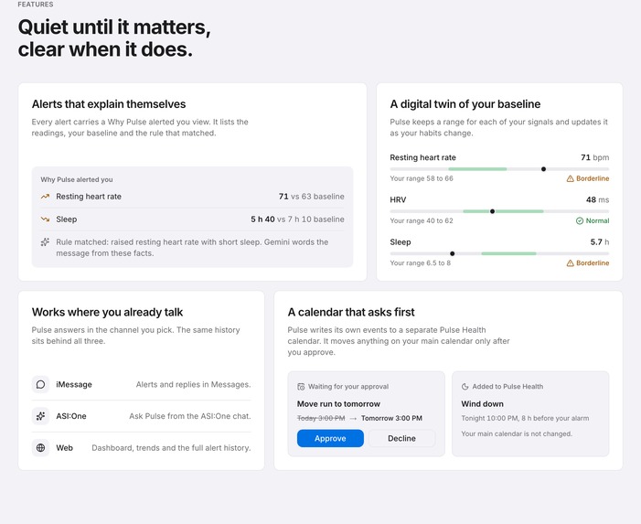This screenshot has height=524, width=641.
Task: Click the 'A digital twin of your baseline' heading
Action: [x=465, y=104]
